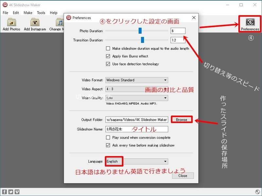Open the Make menu

(x=28, y=13)
